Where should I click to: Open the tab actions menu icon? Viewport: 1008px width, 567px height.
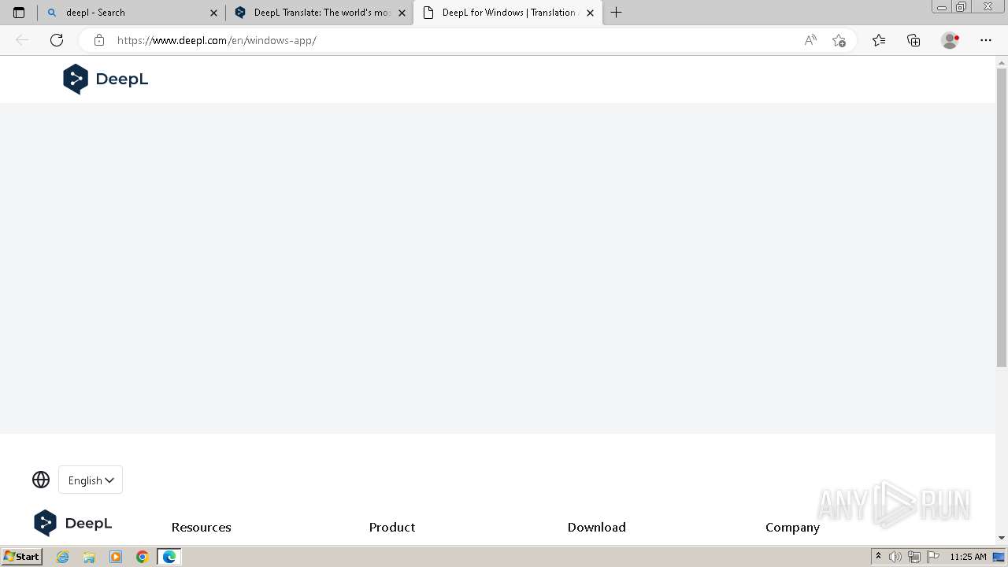pos(19,13)
